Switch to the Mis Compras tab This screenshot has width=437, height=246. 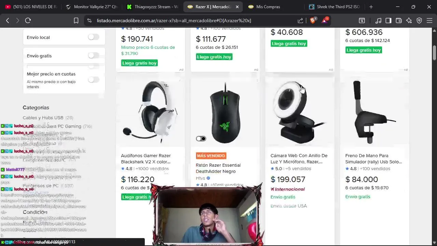pyautogui.click(x=268, y=7)
